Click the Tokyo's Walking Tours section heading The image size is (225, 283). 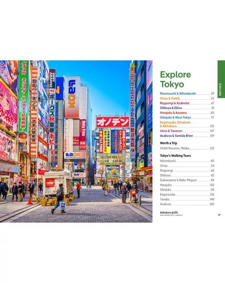pos(175,156)
